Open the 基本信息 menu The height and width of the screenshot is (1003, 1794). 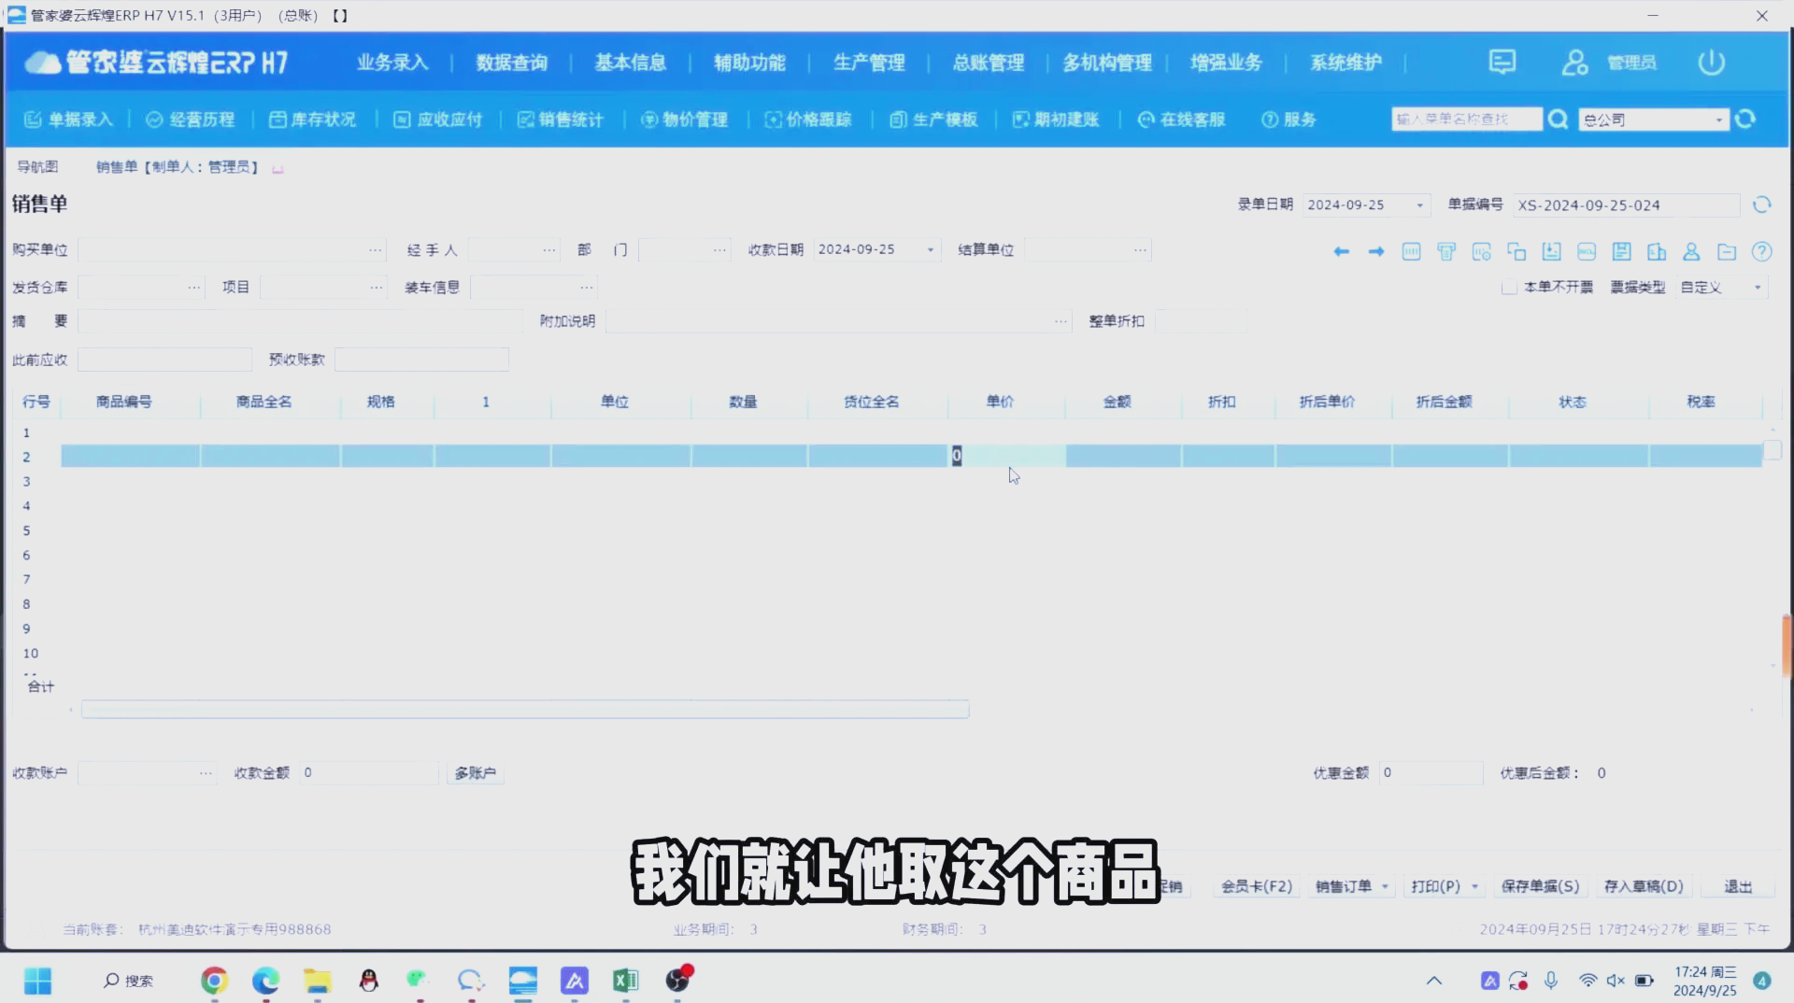pos(631,63)
